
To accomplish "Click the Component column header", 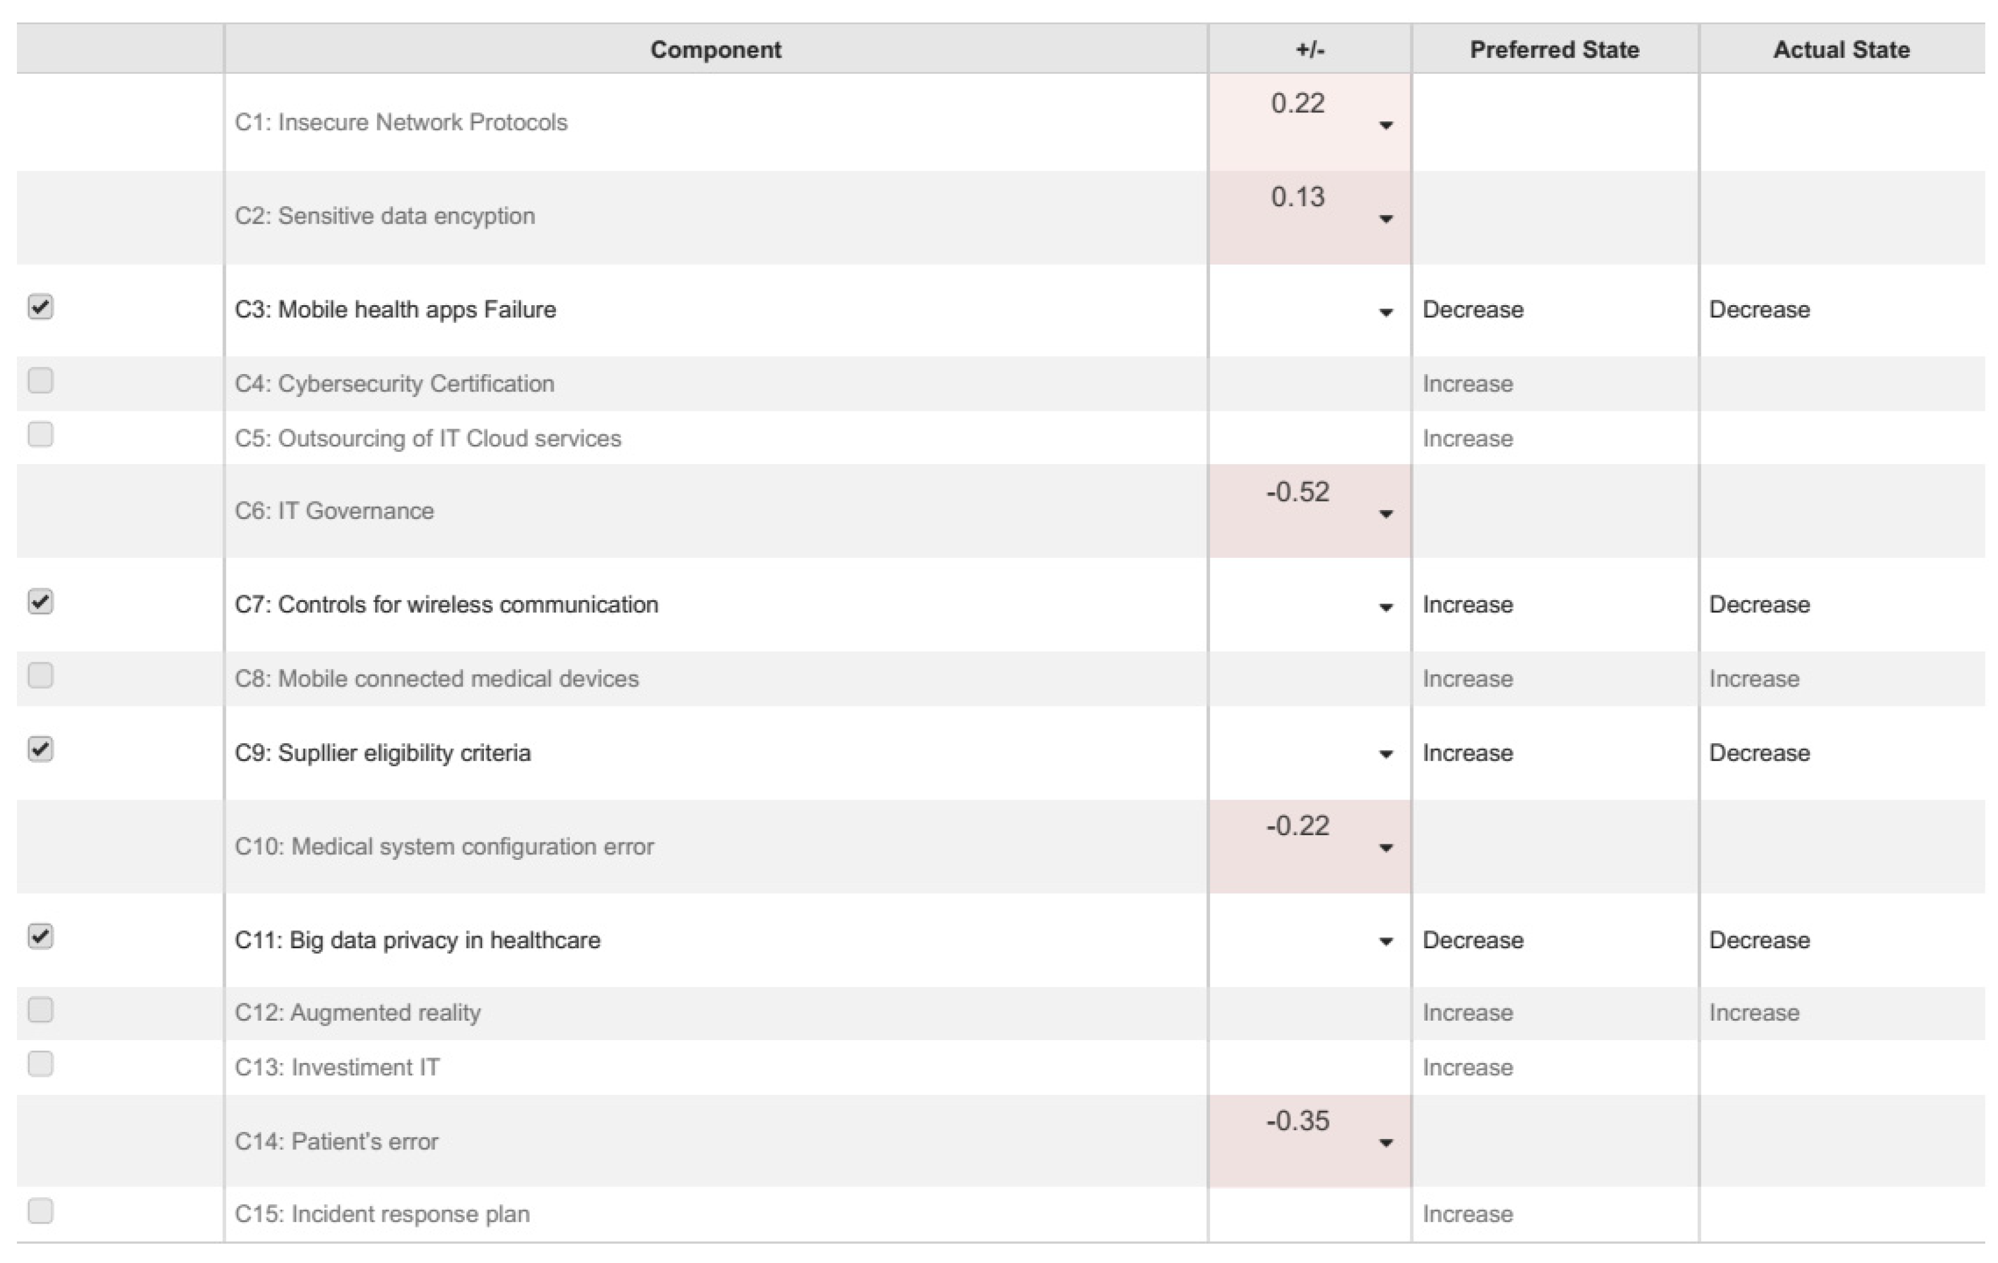I will (715, 50).
